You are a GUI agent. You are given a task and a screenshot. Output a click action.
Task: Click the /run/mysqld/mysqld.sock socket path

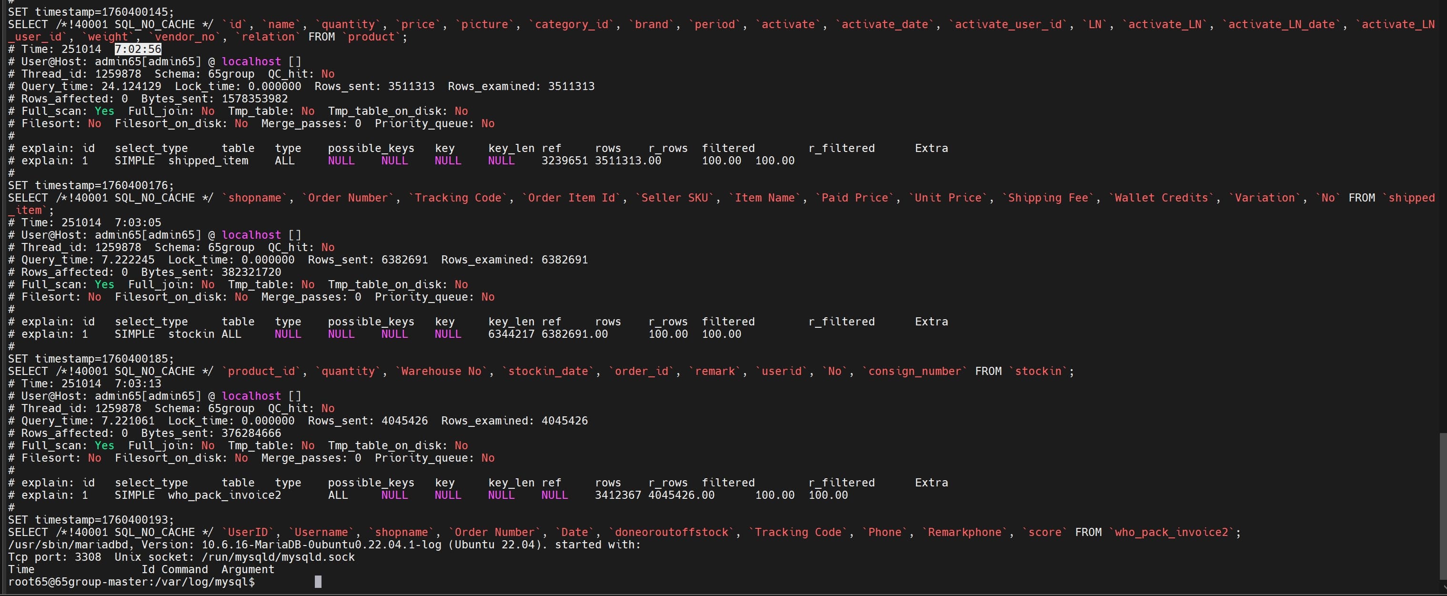click(x=278, y=556)
